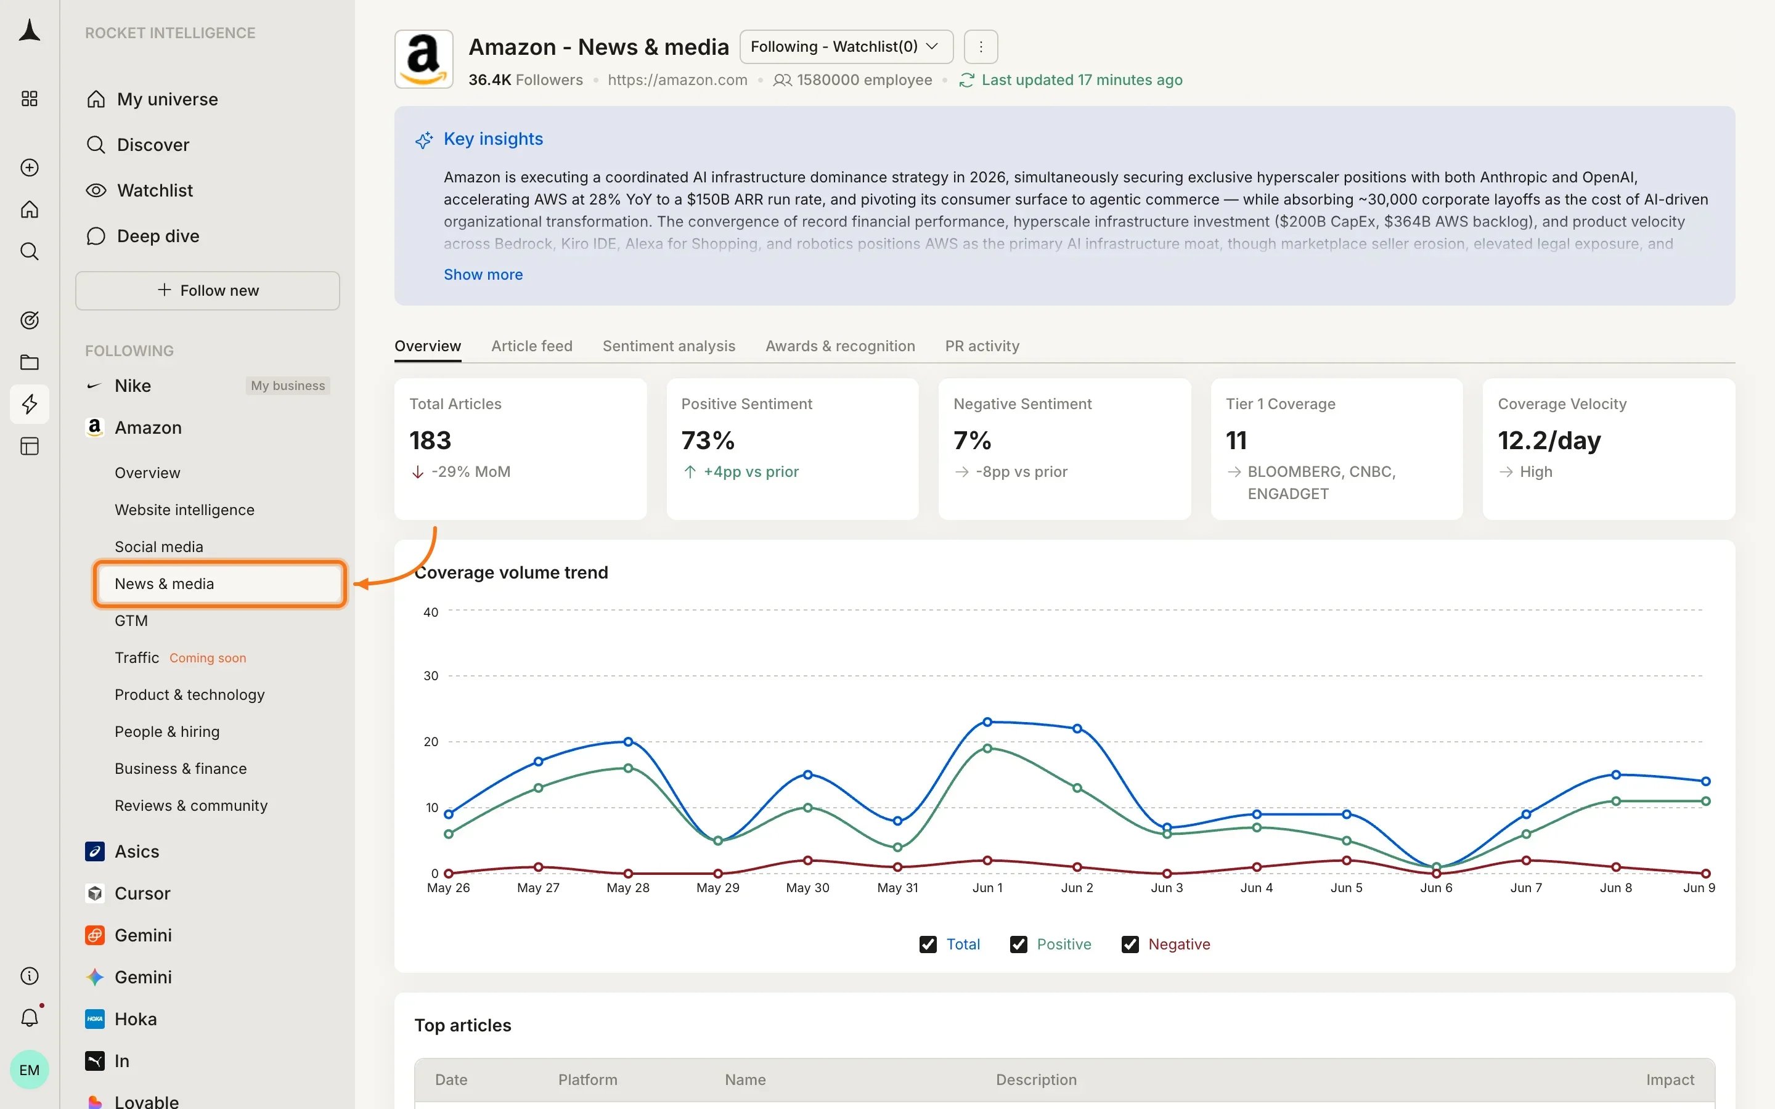Click the Platform column header

pyautogui.click(x=587, y=1079)
